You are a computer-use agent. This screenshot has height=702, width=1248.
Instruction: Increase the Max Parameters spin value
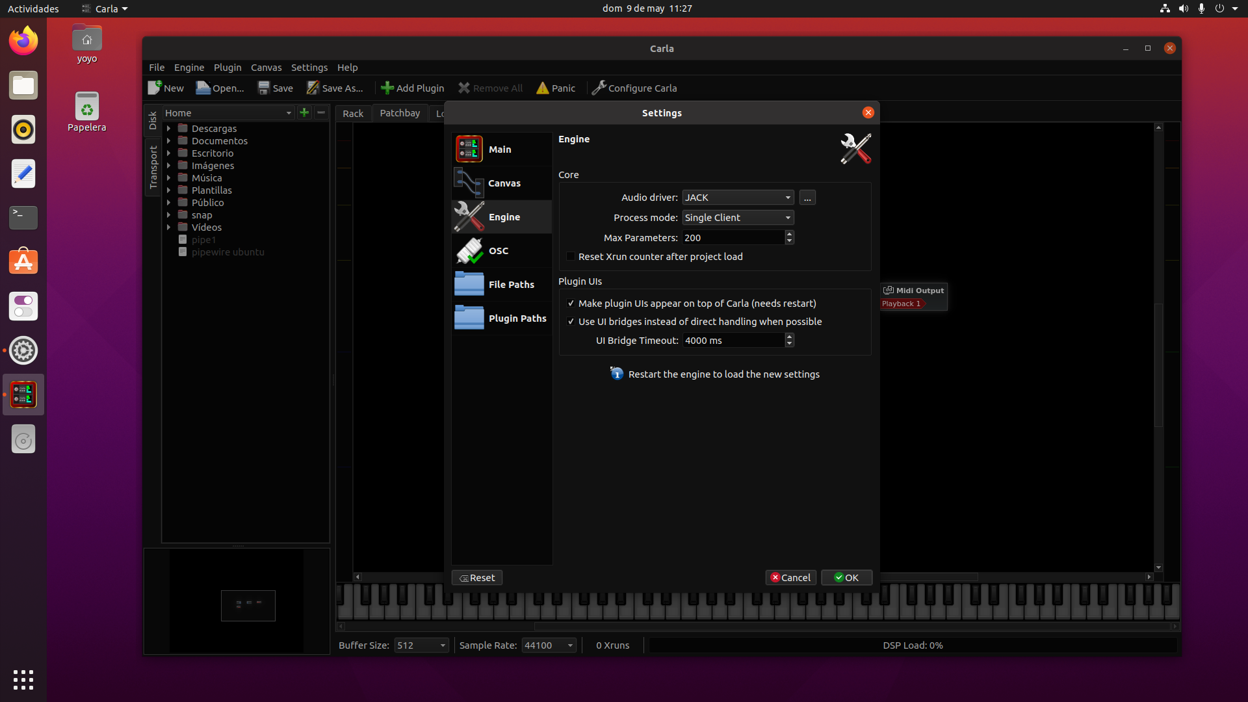pos(789,234)
